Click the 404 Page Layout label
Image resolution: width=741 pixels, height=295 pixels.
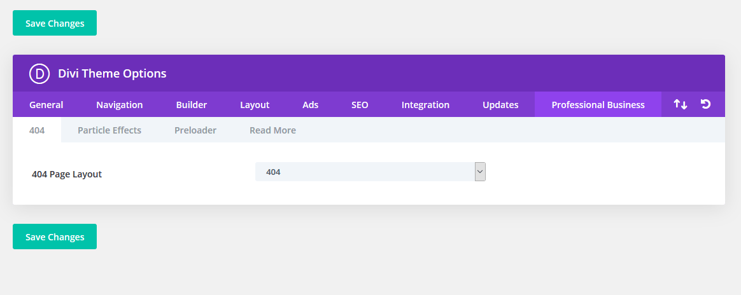point(67,174)
